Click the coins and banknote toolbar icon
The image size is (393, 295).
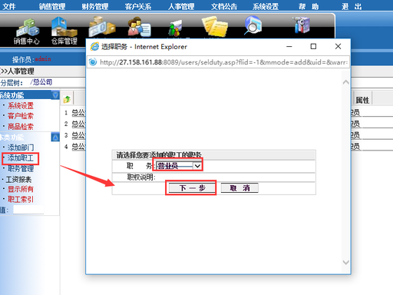(x=102, y=27)
